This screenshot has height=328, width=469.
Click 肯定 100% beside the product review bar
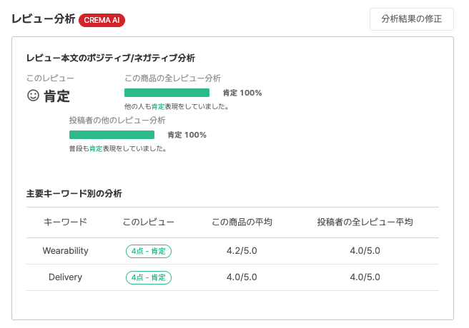tap(242, 93)
